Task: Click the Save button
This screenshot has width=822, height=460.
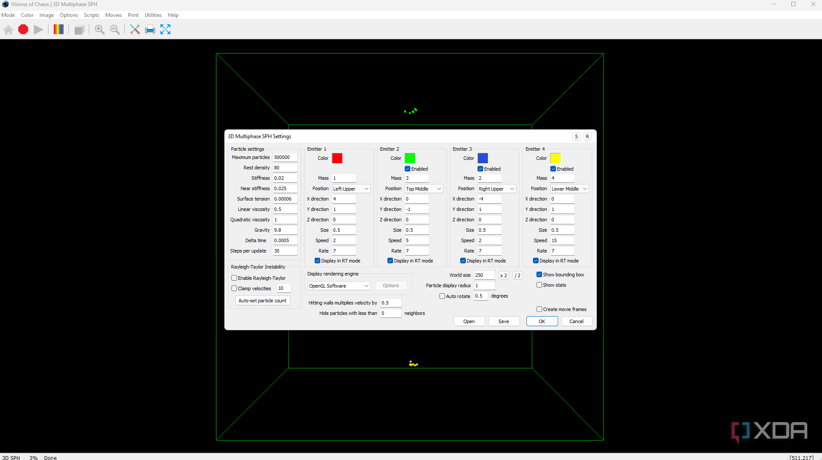Action: (x=504, y=321)
